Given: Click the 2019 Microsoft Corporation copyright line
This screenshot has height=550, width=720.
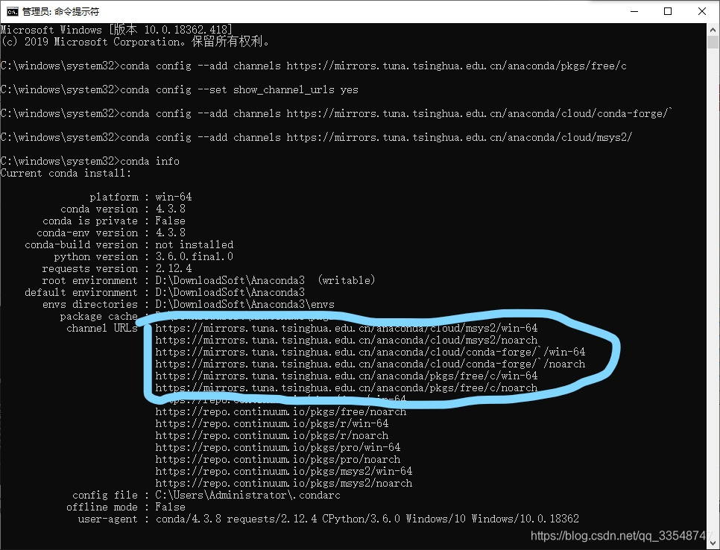Looking at the screenshot, I should [x=135, y=42].
